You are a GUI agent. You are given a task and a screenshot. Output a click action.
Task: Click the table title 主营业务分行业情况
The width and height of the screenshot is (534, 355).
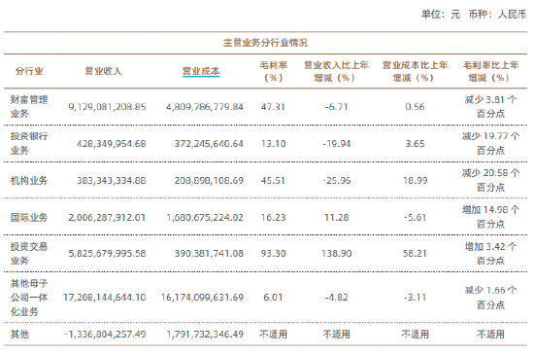(x=265, y=43)
